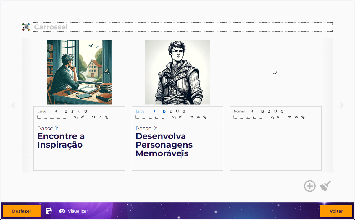This screenshot has height=220, width=355.
Task: Click the "Encontre a Inspiração" heading text
Action: point(61,140)
